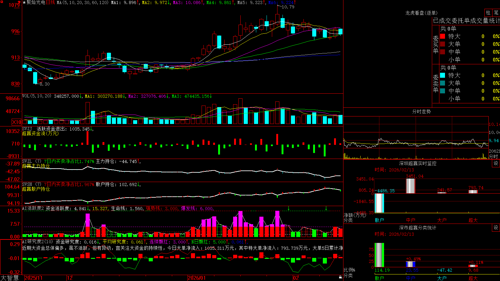Select the teal 中单 sell-order swatch
This screenshot has height=281, width=500.
tap(442, 91)
